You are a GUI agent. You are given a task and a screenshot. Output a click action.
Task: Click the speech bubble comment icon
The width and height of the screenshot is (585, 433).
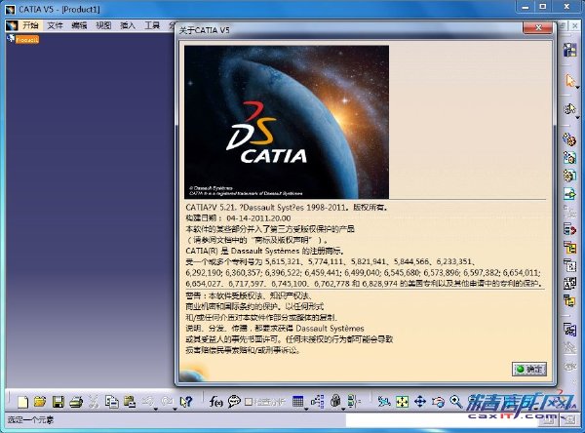(234, 402)
